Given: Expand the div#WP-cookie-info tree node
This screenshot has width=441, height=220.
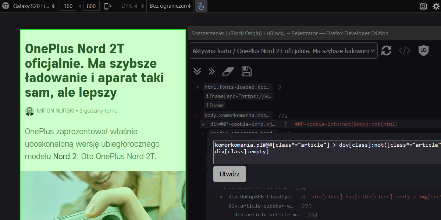Looking at the screenshot, I should [x=203, y=124].
